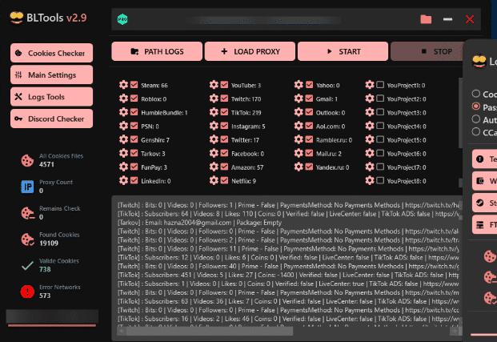The image size is (497, 342).
Task: Click the green PRO badge icon
Action: coord(122,19)
